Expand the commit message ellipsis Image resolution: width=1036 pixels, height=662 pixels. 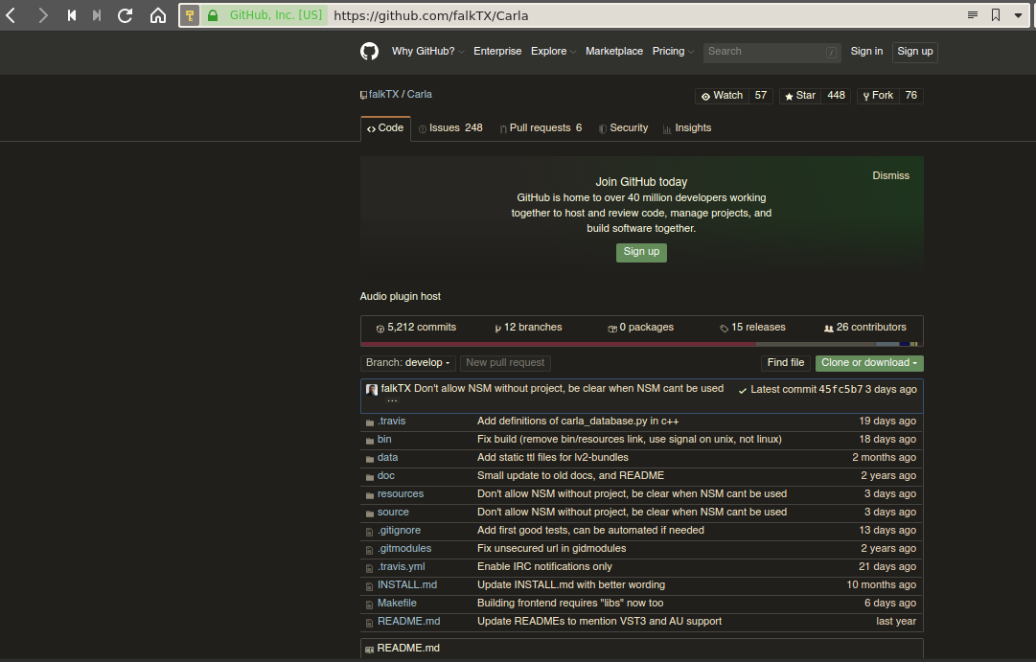point(392,400)
